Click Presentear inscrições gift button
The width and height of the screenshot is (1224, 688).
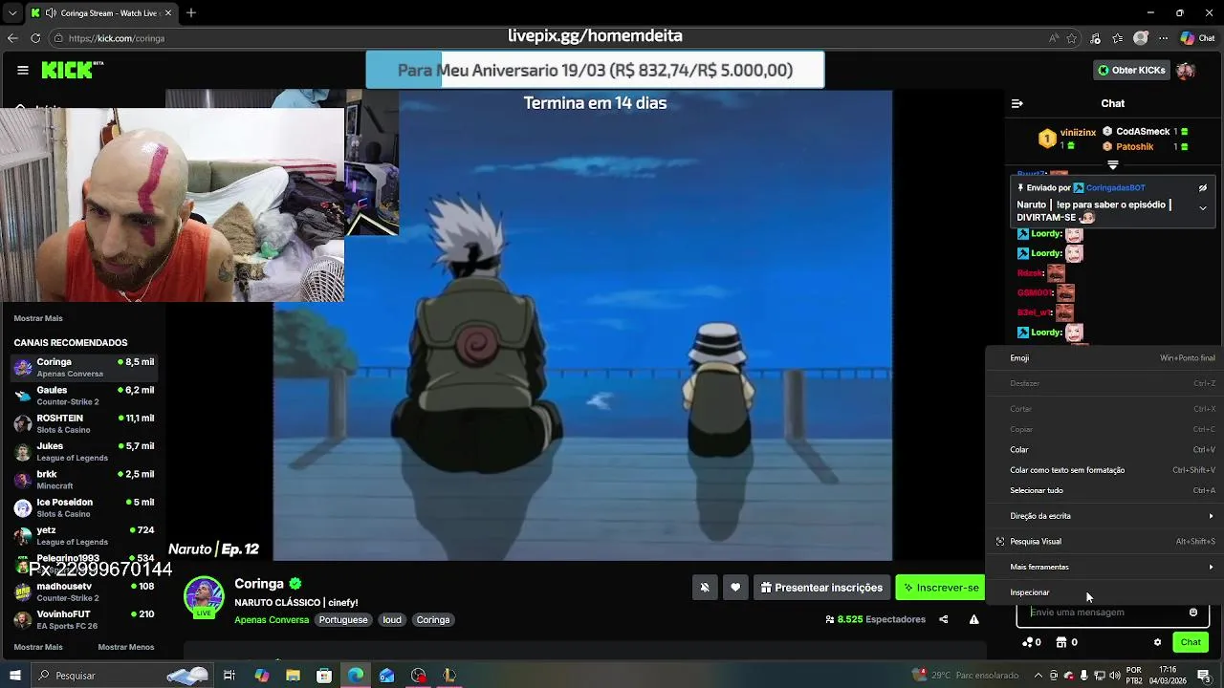coord(821,588)
